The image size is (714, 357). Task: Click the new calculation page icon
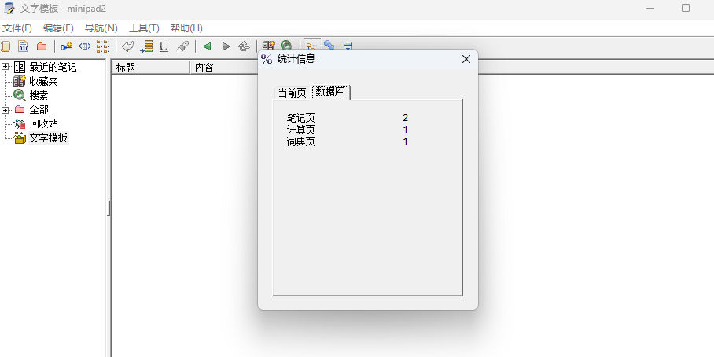(x=23, y=46)
